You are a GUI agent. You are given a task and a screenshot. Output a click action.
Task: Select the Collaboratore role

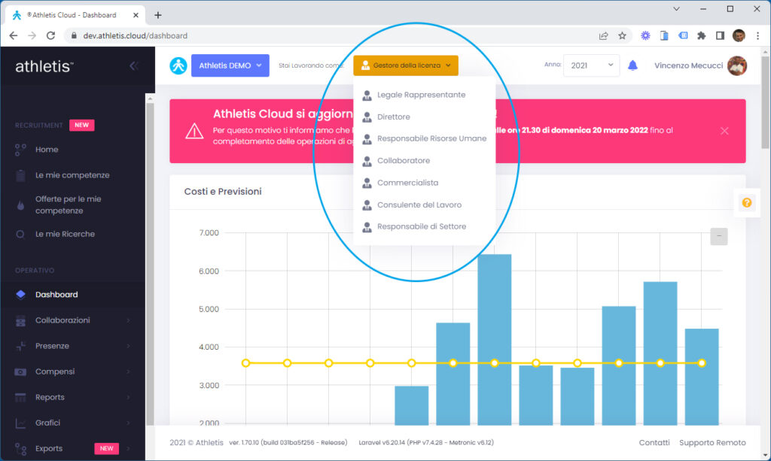pos(424,160)
